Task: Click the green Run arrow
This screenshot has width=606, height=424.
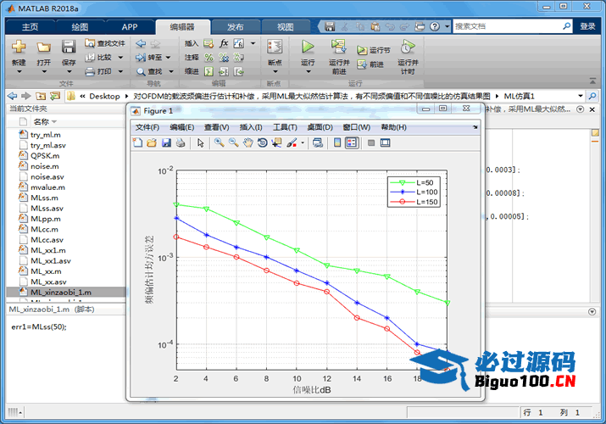Action: (308, 47)
